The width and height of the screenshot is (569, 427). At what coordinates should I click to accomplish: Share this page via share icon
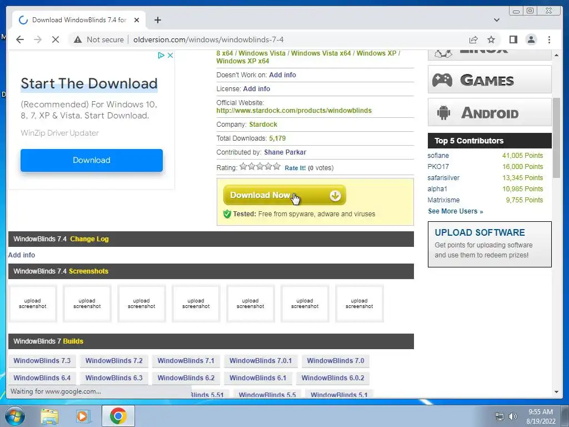473,39
